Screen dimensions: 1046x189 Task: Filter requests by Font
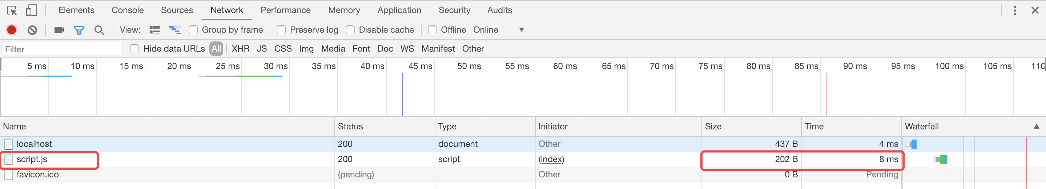pyautogui.click(x=361, y=49)
